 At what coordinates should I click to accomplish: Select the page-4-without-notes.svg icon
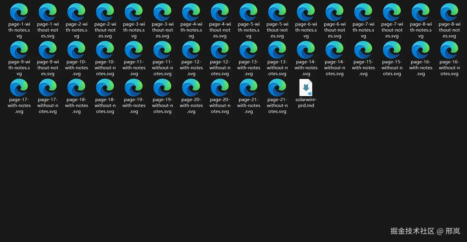220,12
